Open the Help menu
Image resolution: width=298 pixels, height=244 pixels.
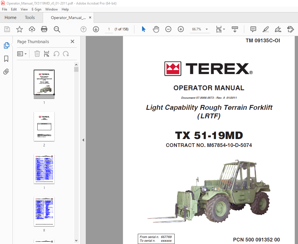(65, 9)
